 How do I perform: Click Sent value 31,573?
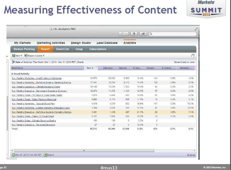pyautogui.click(x=94, y=78)
